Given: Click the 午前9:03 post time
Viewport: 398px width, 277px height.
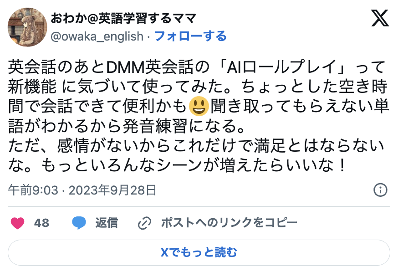Looking at the screenshot, I should tap(33, 190).
